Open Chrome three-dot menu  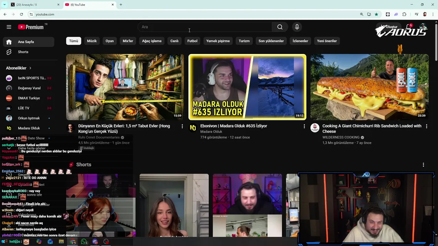(x=433, y=14)
